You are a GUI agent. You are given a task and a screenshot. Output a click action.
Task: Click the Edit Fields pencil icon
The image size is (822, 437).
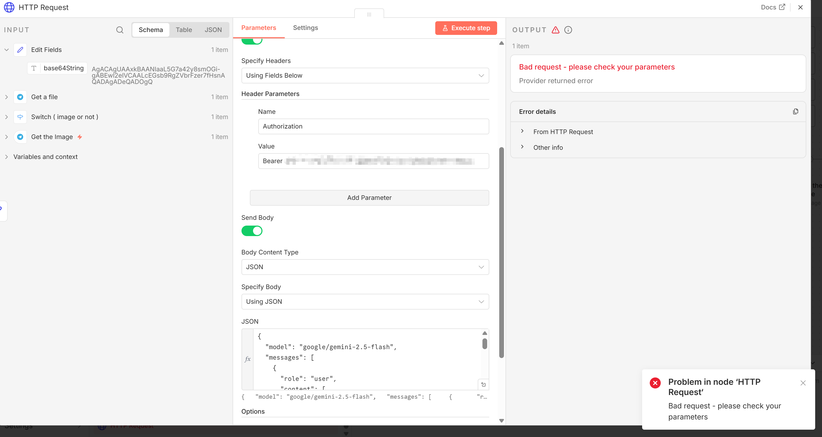20,50
